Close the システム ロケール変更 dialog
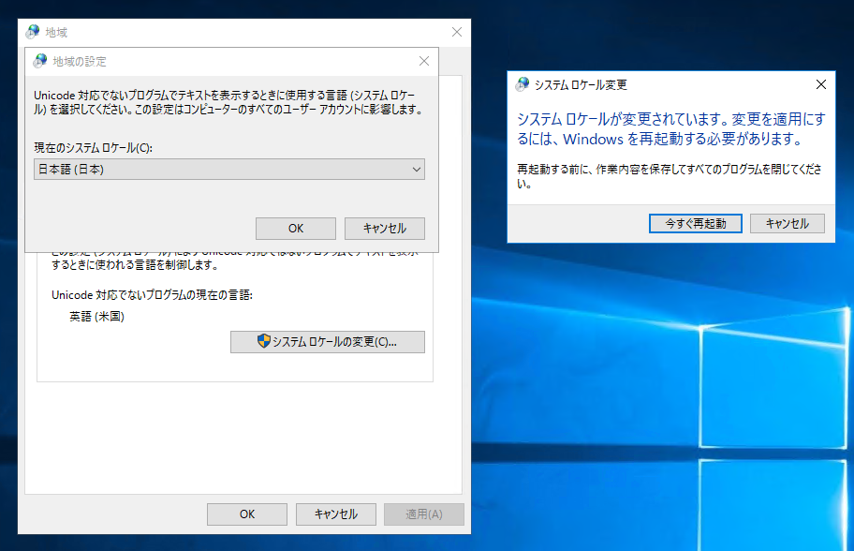 point(821,84)
